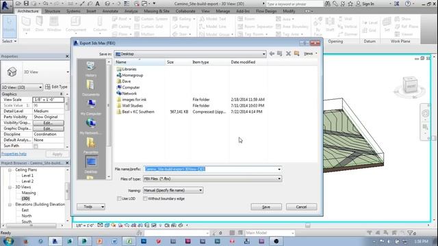Open the Naming Manual dropdown
Screen dimensions: 438x246
point(173,190)
